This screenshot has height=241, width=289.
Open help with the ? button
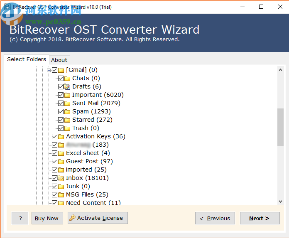click(20, 218)
